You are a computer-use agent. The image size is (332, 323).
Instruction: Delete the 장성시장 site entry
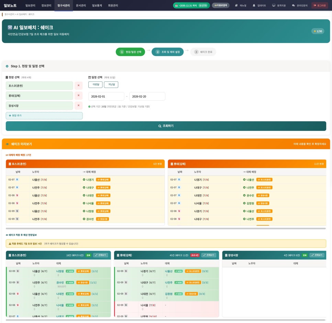(78, 105)
